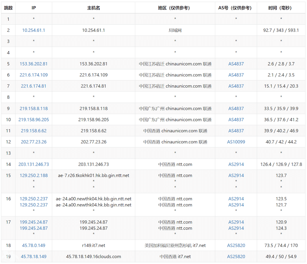Click the 主机名 column header
307x264 pixels.
(x=93, y=8)
